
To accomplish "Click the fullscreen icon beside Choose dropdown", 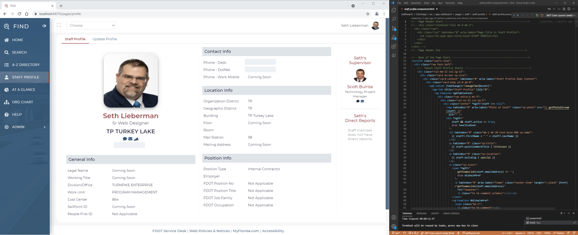I will pos(59,25).
